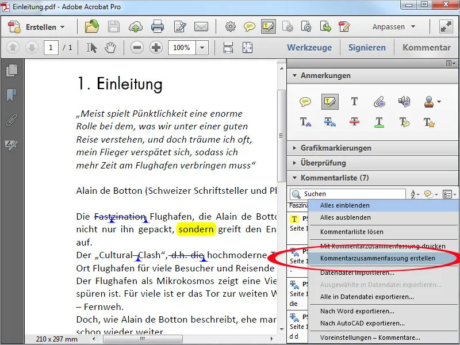Select Alle in Datendatei exportieren...
Viewport: 460px width, 345px height.
(x=384, y=297)
